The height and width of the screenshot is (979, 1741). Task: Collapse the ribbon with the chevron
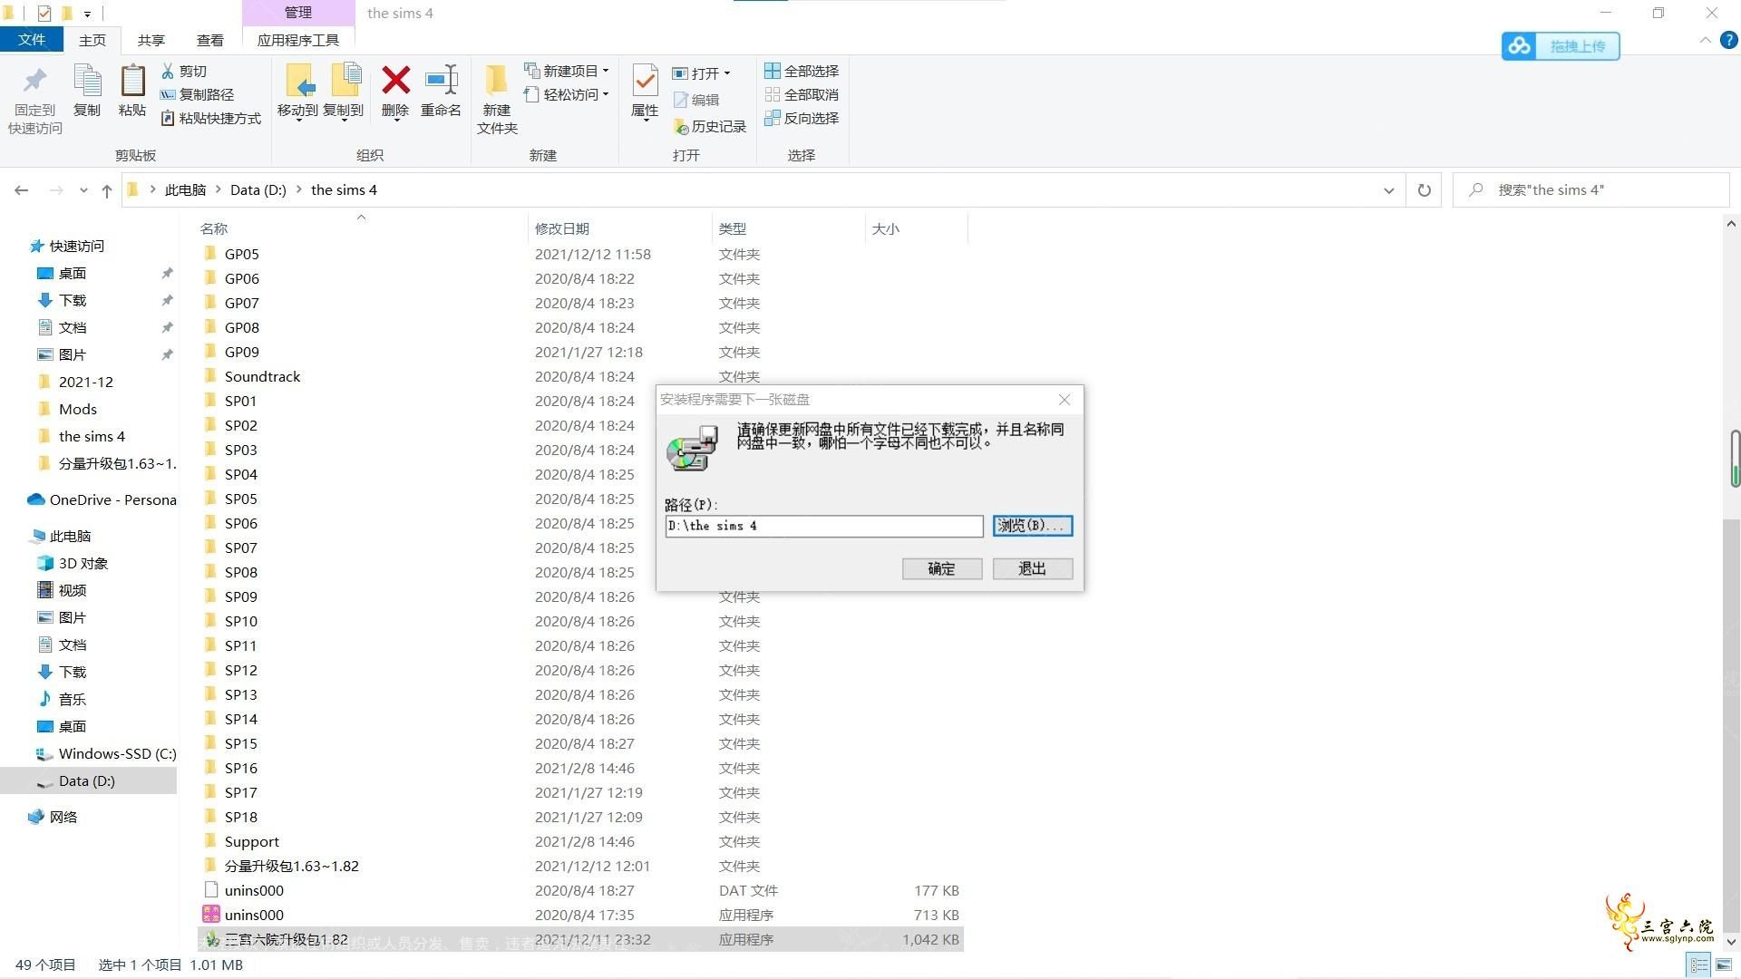(1705, 41)
